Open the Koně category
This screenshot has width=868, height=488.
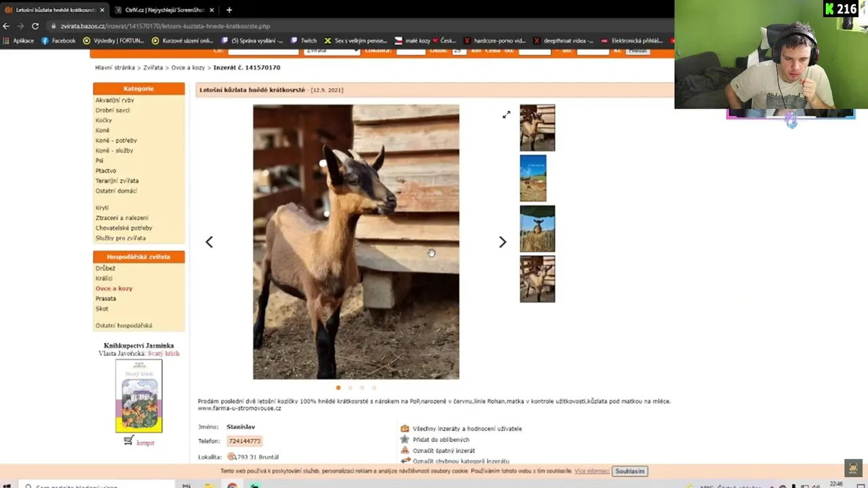coord(102,131)
